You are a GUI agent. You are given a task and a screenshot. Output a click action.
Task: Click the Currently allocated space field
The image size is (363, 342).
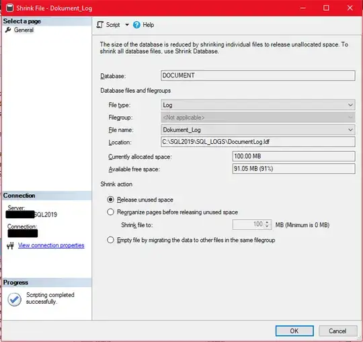[x=294, y=156]
